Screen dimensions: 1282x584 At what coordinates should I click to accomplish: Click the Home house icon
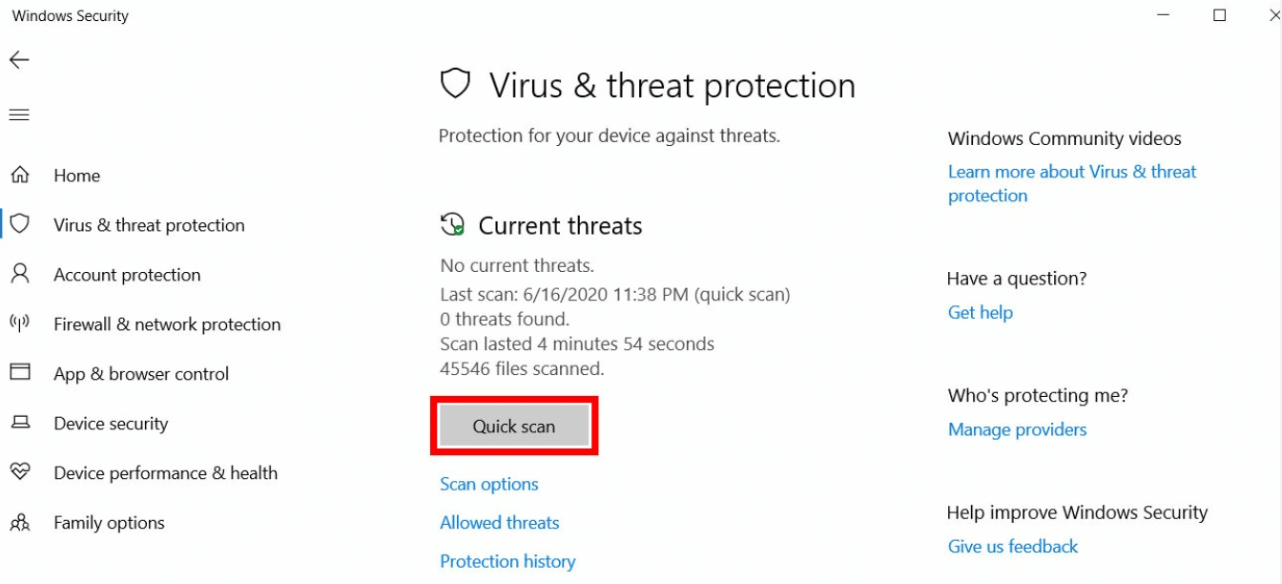tap(19, 176)
